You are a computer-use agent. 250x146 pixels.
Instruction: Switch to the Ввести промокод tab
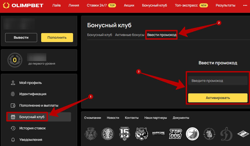[x=162, y=35]
